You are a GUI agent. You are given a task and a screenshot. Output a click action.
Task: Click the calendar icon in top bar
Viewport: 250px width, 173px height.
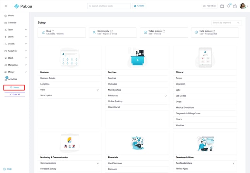pos(222,6)
